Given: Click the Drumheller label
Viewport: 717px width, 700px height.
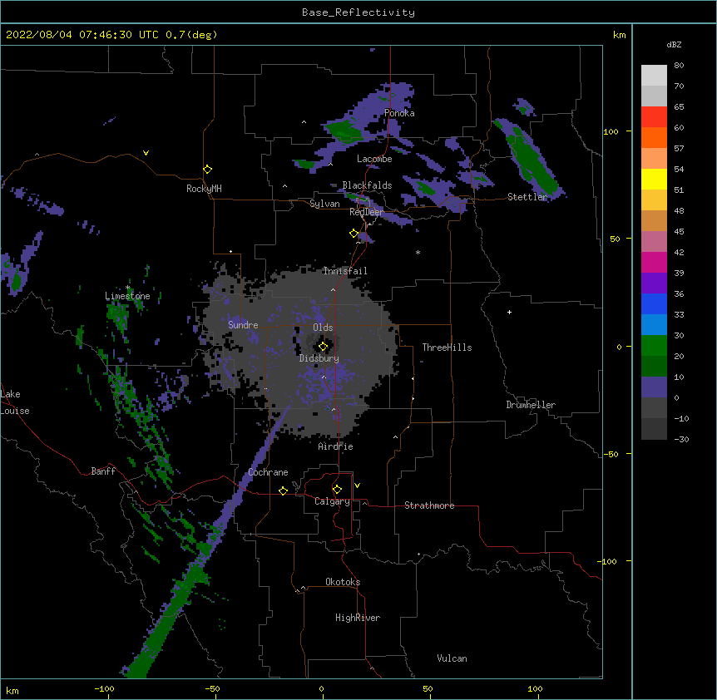Looking at the screenshot, I should (531, 405).
